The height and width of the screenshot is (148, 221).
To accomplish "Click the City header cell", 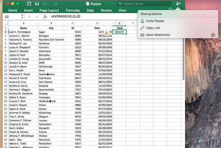I will pyautogui.click(x=51, y=28).
